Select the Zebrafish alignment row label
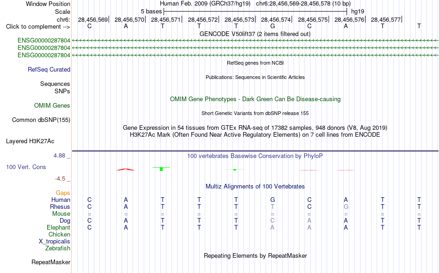 tap(58, 249)
